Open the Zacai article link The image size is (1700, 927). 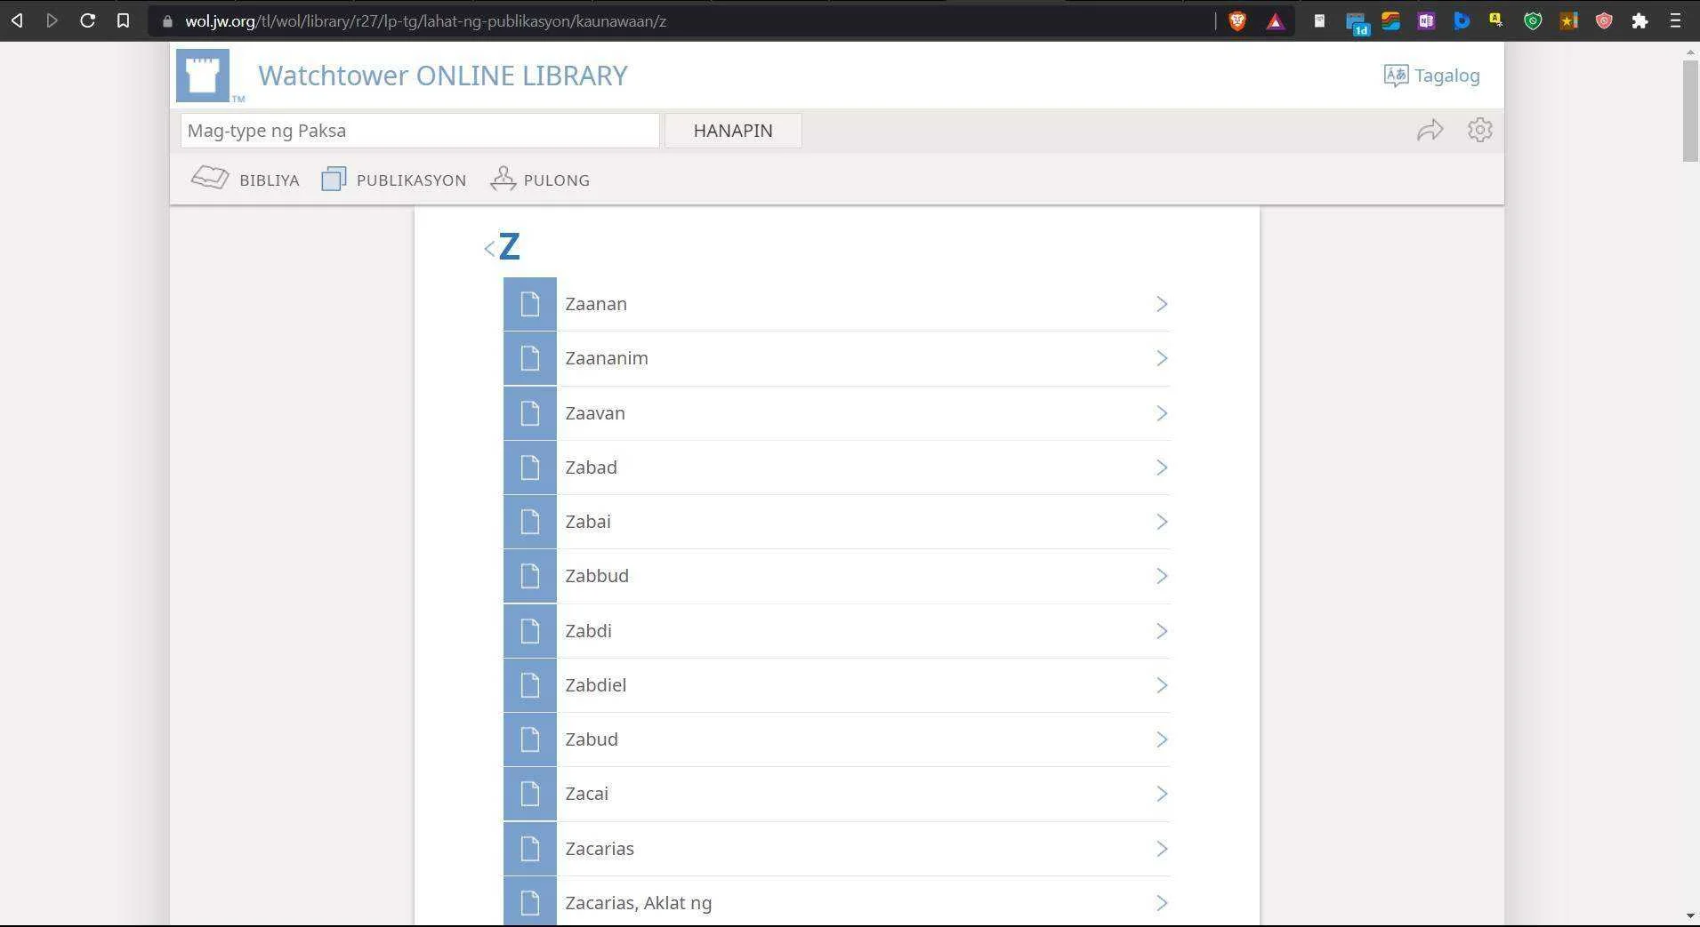(587, 794)
